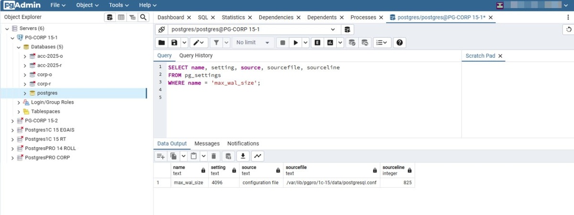Select Postgres1C 15 EGAIS server
574x215 pixels.
[x=49, y=129]
